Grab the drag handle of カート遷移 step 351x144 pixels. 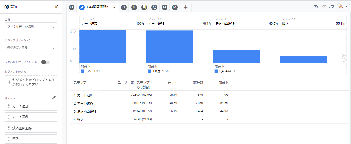click(x=9, y=117)
